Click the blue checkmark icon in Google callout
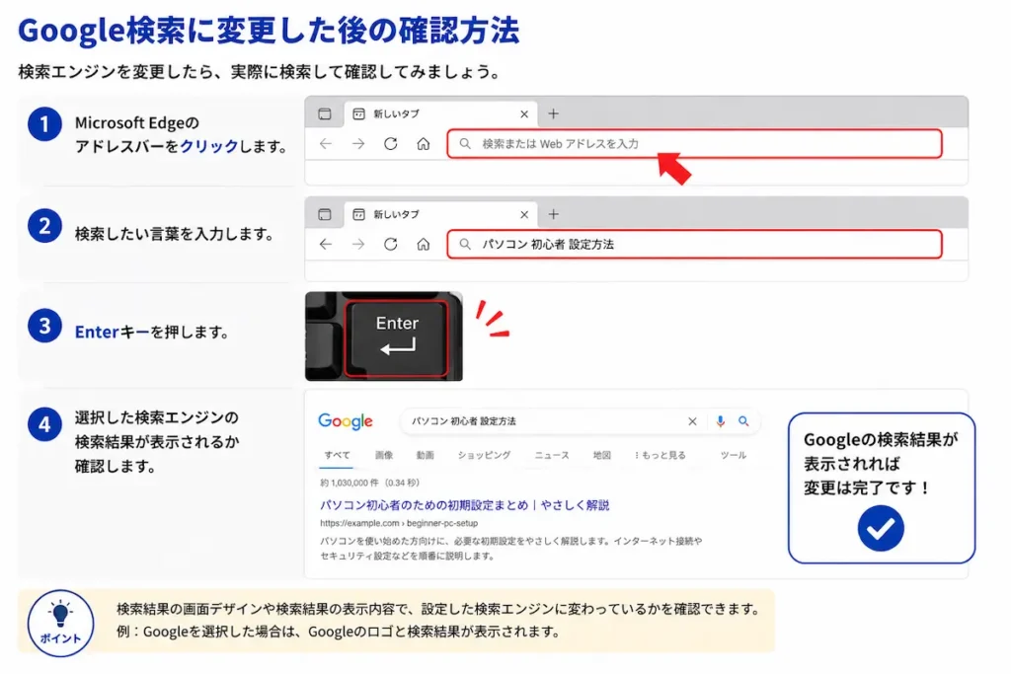This screenshot has width=1011, height=674. coord(881,528)
